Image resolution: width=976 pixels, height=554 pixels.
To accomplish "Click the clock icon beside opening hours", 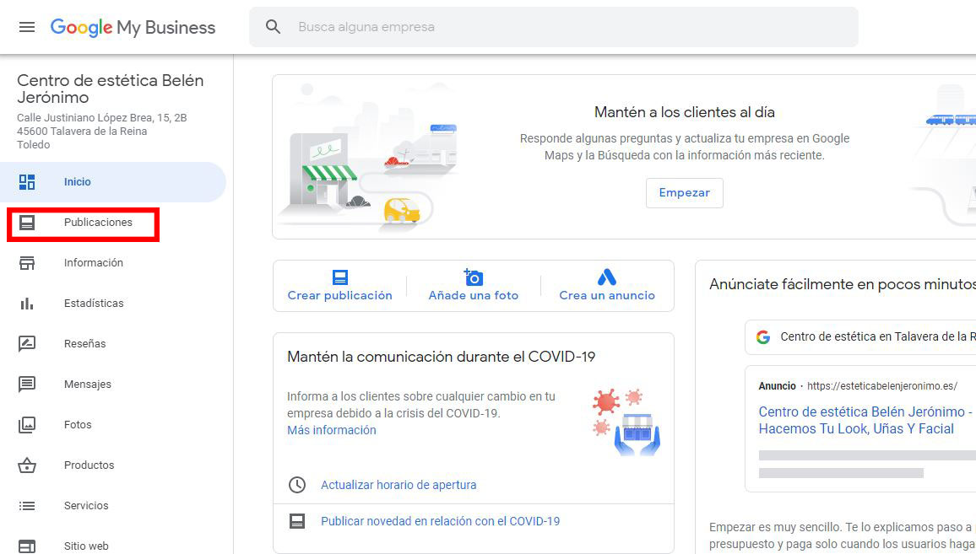I will click(x=297, y=485).
